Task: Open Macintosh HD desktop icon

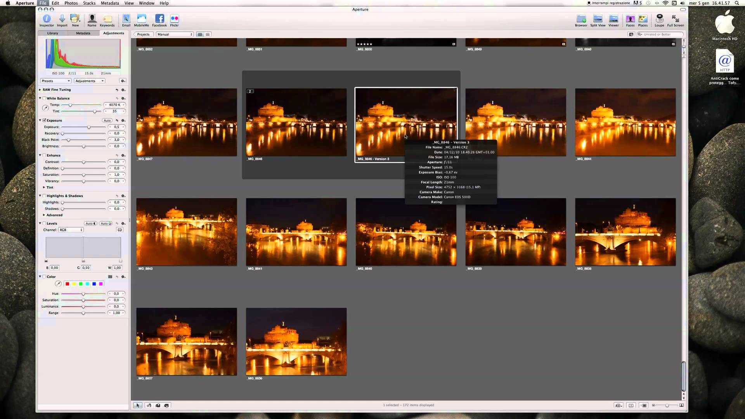Action: coord(724,25)
